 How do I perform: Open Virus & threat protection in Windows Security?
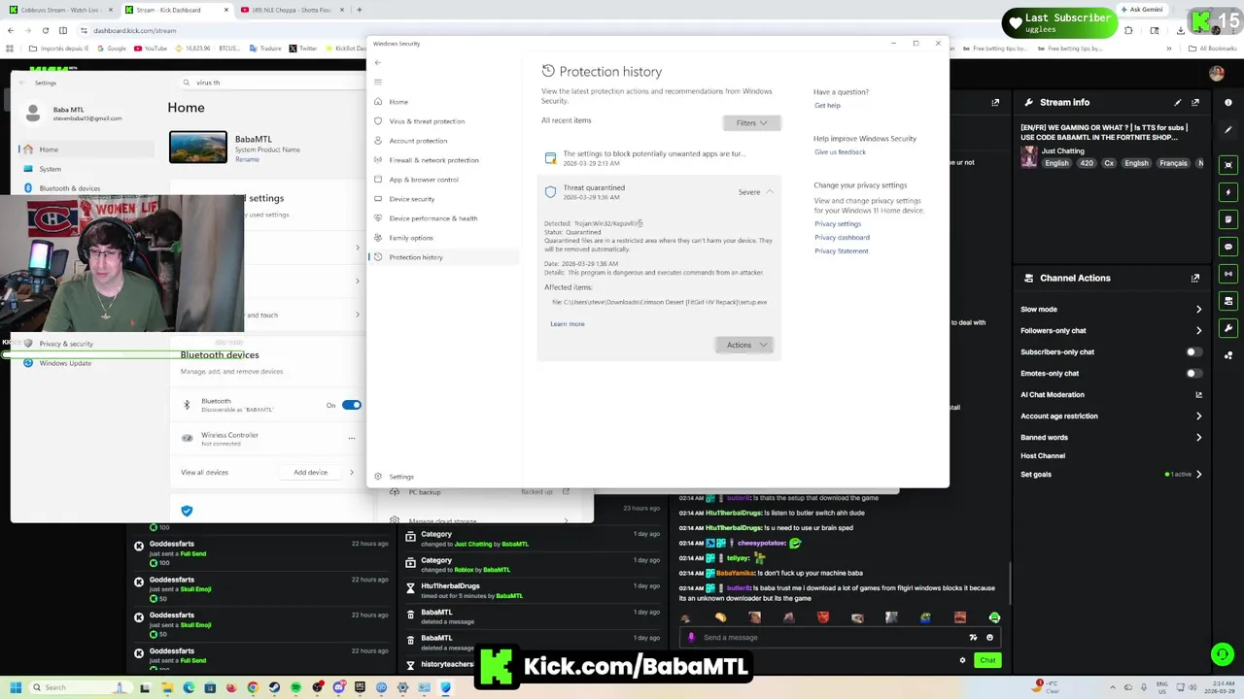[x=427, y=121]
